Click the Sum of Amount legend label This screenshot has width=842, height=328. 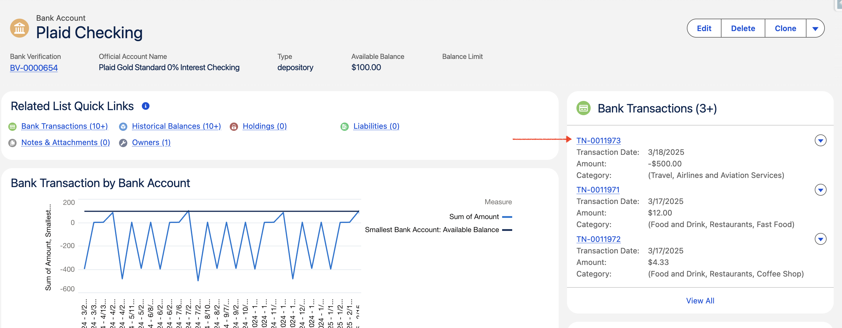474,217
